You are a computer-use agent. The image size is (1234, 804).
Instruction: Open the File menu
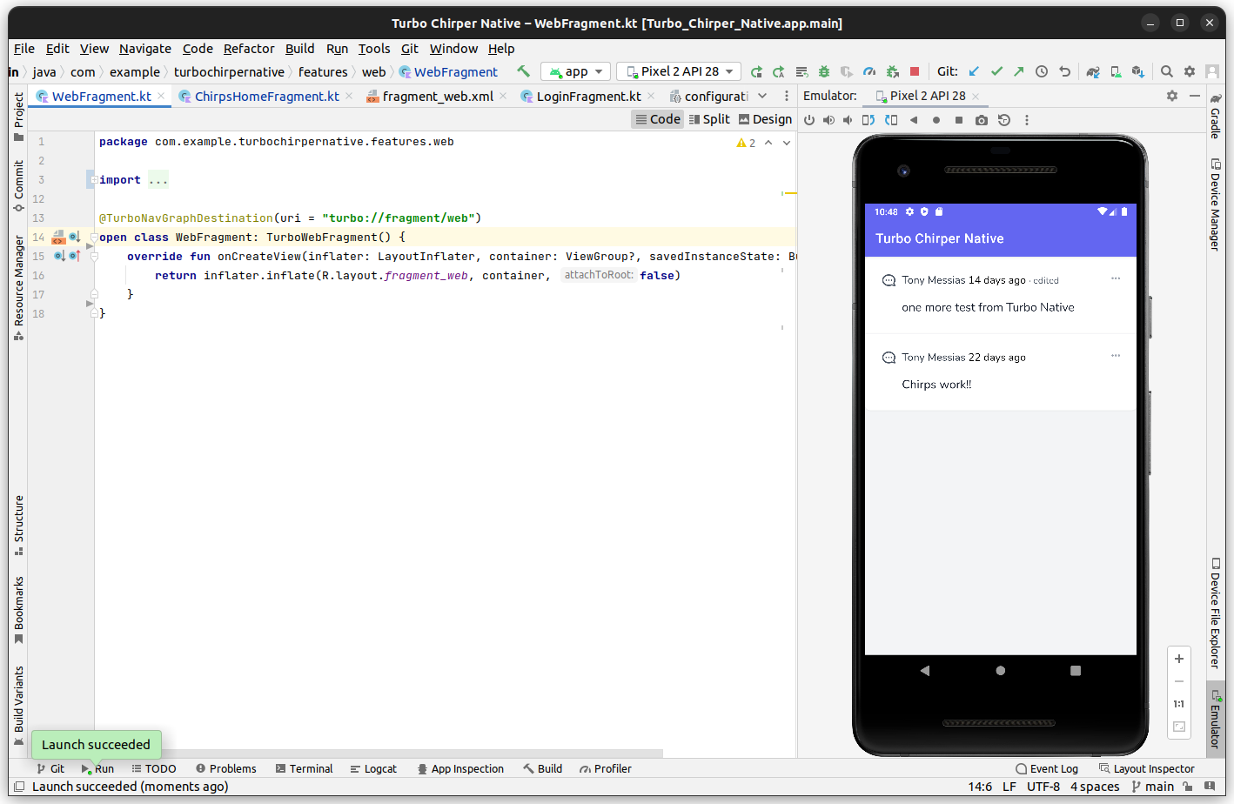coord(24,49)
